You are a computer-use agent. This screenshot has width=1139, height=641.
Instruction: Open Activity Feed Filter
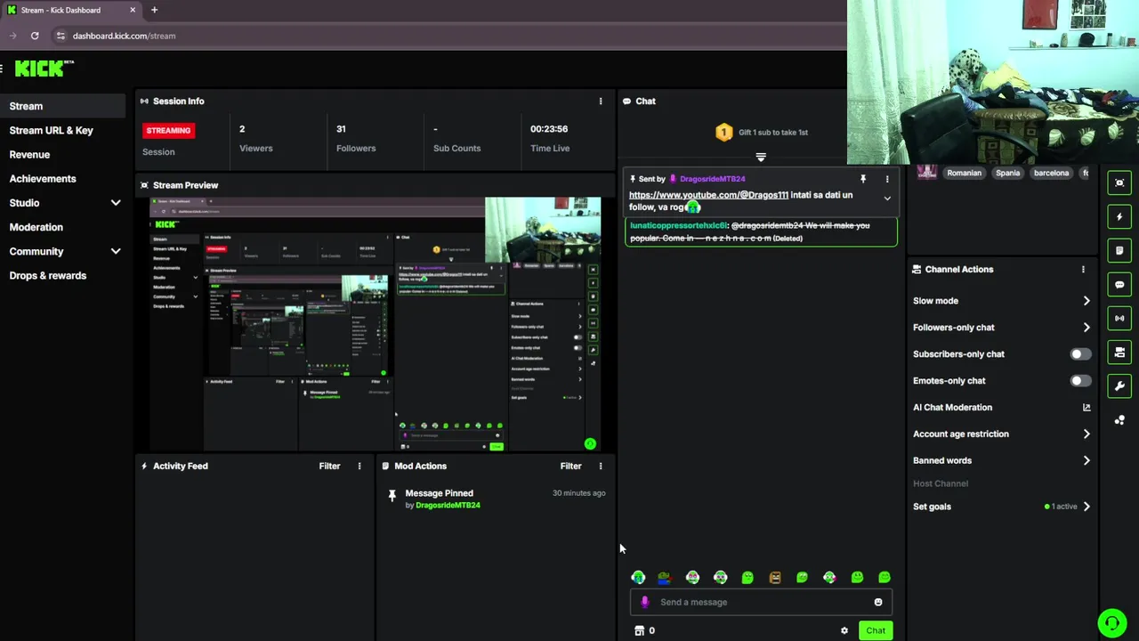(x=329, y=466)
